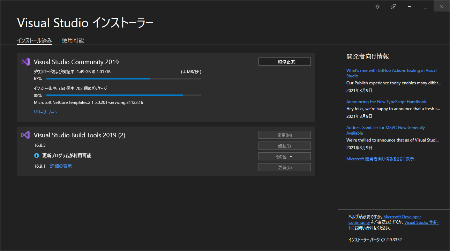
Task: Maximize the installer window
Action: coord(426,7)
